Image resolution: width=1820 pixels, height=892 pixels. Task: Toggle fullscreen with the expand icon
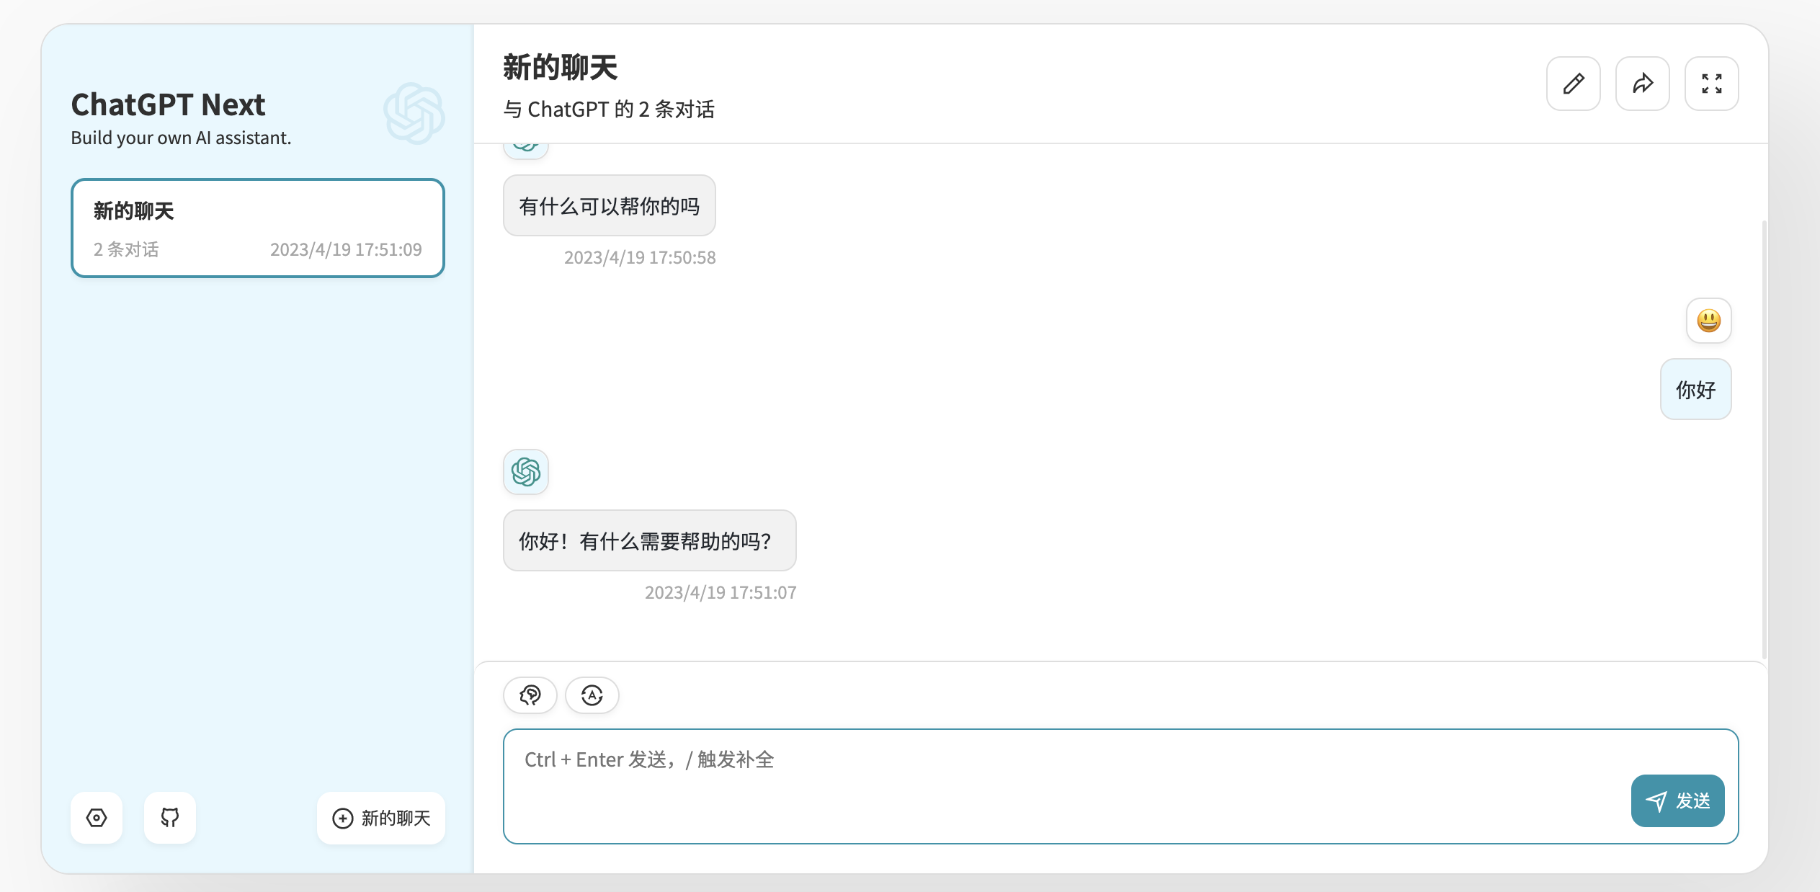(x=1711, y=84)
